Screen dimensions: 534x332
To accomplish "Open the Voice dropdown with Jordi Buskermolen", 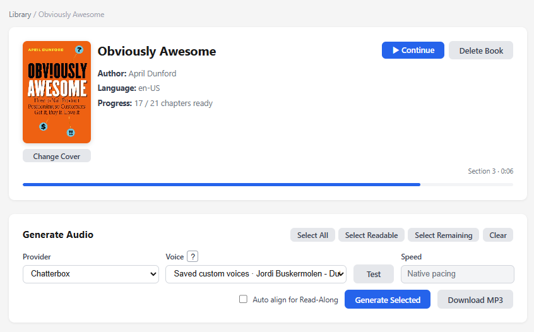I will 256,274.
